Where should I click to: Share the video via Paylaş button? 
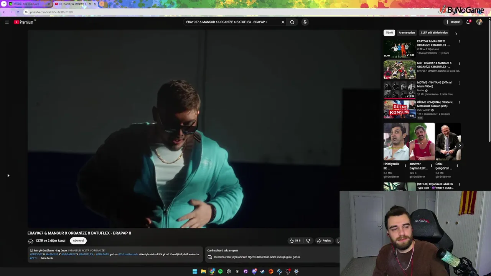tap(324, 241)
